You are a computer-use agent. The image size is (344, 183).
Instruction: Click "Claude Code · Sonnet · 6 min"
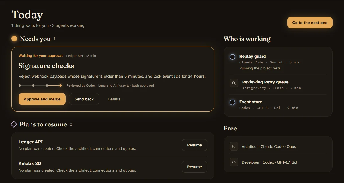(270, 62)
